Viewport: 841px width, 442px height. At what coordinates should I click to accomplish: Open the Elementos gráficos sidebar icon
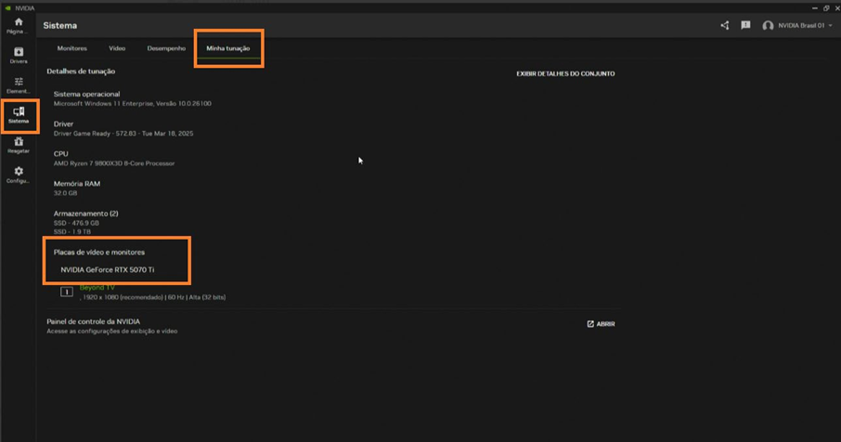click(x=19, y=84)
